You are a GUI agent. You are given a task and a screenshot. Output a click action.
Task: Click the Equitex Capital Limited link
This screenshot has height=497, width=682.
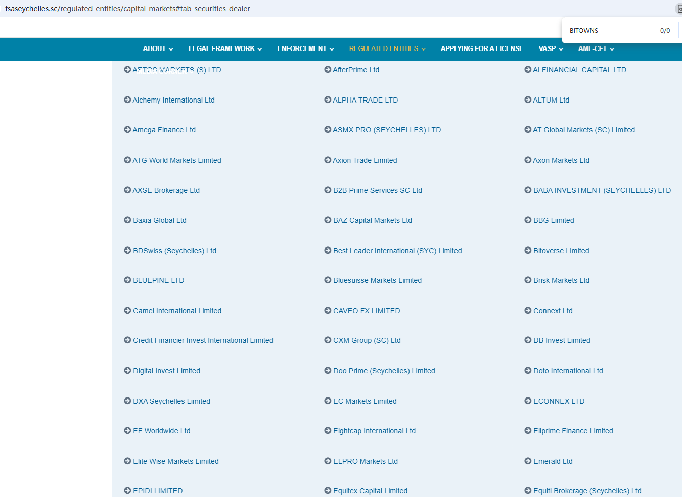click(371, 491)
